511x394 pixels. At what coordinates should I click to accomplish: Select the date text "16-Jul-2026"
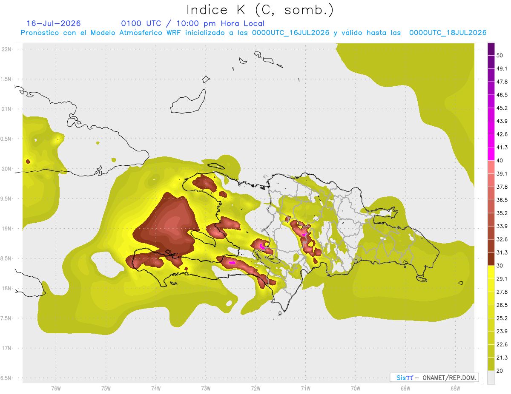click(54, 23)
